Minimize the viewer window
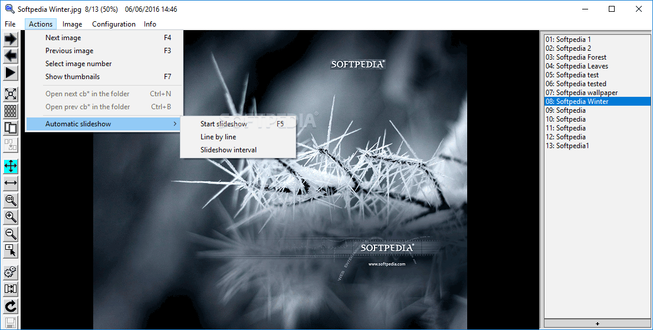Screen dimensions: 653x330 click(585, 9)
